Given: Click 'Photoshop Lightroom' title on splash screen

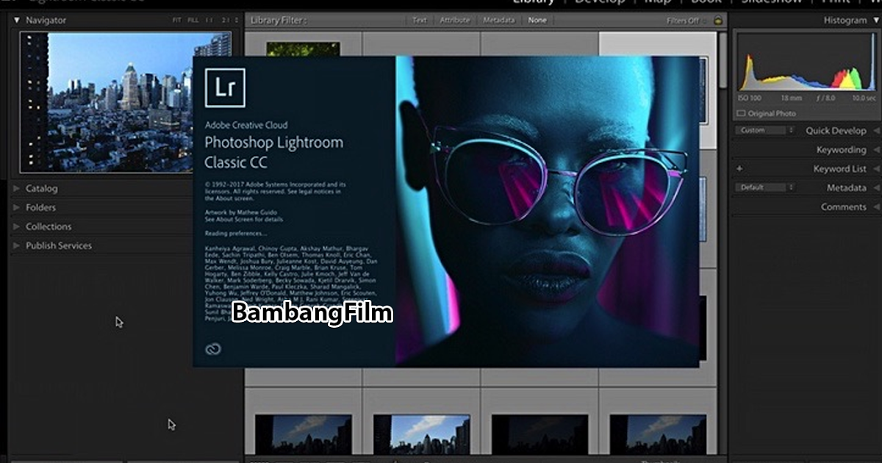Looking at the screenshot, I should coord(273,143).
